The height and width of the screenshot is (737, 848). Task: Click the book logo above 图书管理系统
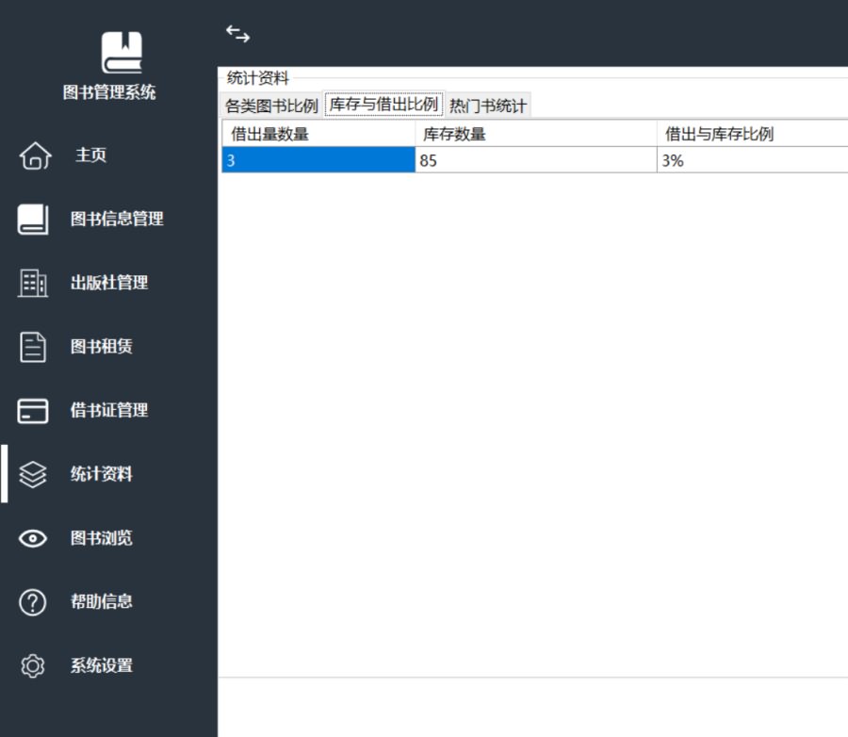click(x=122, y=52)
